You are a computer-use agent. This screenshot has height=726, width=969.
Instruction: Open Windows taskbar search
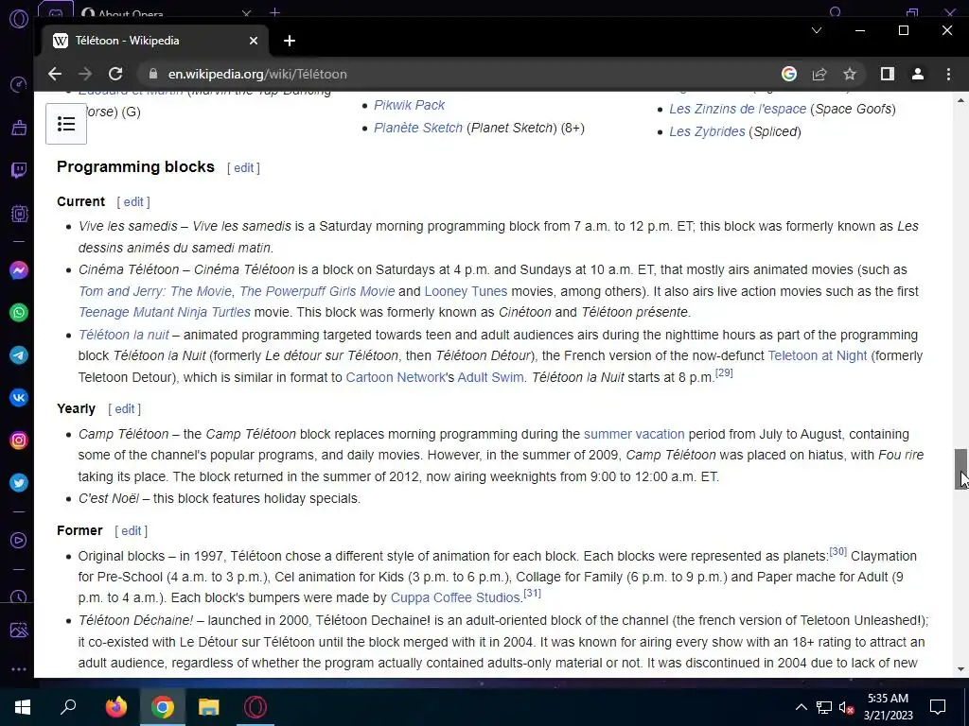click(x=68, y=707)
